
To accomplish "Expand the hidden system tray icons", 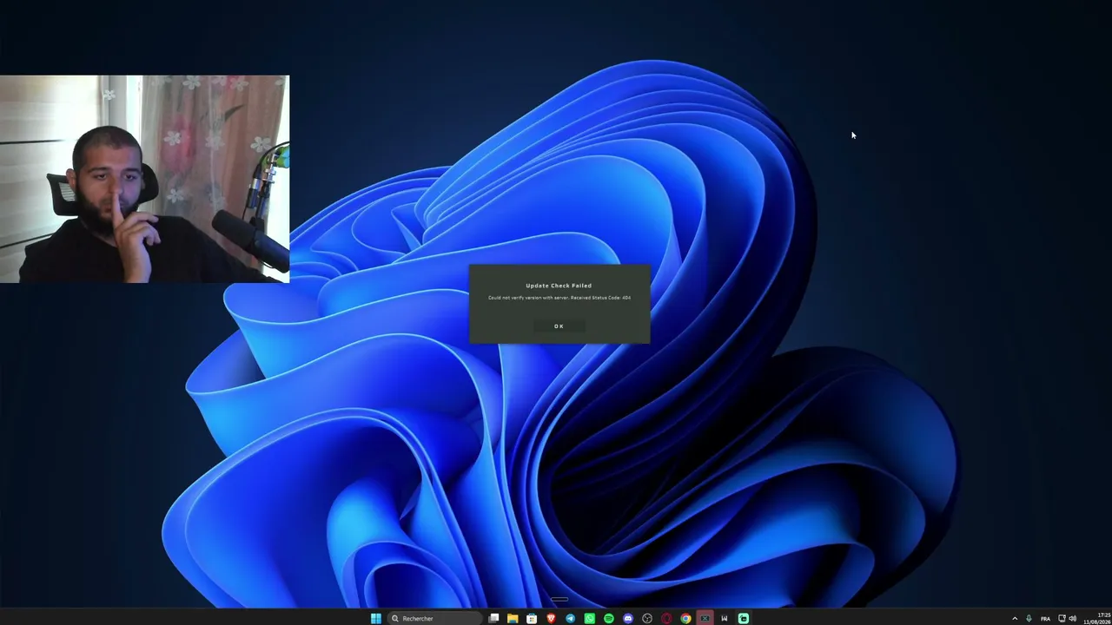I will click(x=1015, y=619).
